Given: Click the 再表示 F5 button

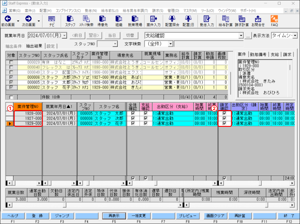Looking at the screenshot, I should 114,216.
